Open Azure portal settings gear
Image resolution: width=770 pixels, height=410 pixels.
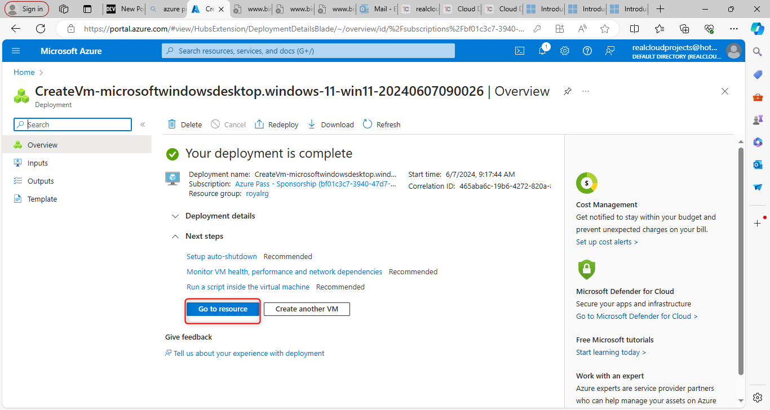tap(565, 51)
